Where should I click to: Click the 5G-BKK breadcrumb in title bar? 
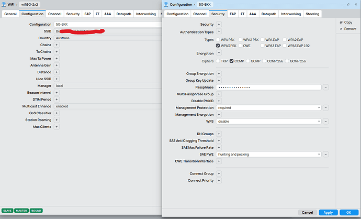[x=205, y=4]
